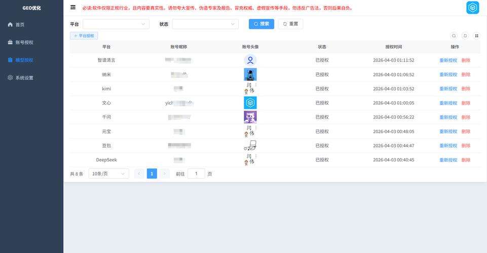Click 已授权 status in kimi row
The width and height of the screenshot is (487, 253).
(x=322, y=89)
